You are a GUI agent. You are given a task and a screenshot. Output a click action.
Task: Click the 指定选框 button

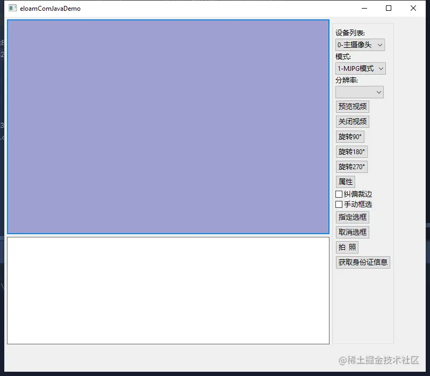point(353,218)
